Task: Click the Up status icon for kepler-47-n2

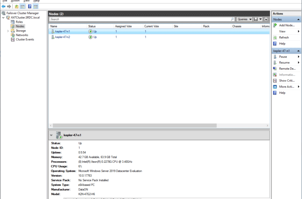Action: pos(90,37)
